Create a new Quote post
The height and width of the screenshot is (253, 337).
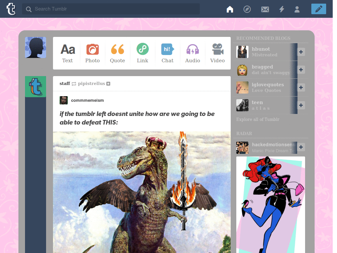coord(117,53)
